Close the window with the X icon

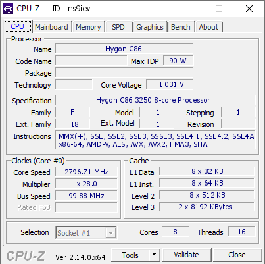[x=249, y=9]
